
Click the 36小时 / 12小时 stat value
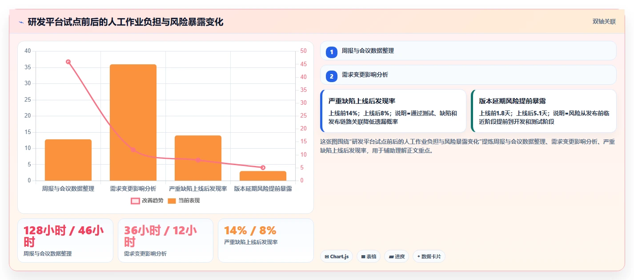click(x=161, y=236)
